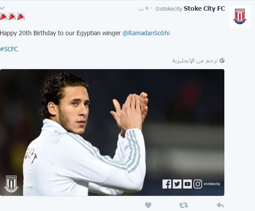The width and height of the screenshot is (255, 211).
Task: Open the player photo thumbnail
Action: (x=112, y=132)
